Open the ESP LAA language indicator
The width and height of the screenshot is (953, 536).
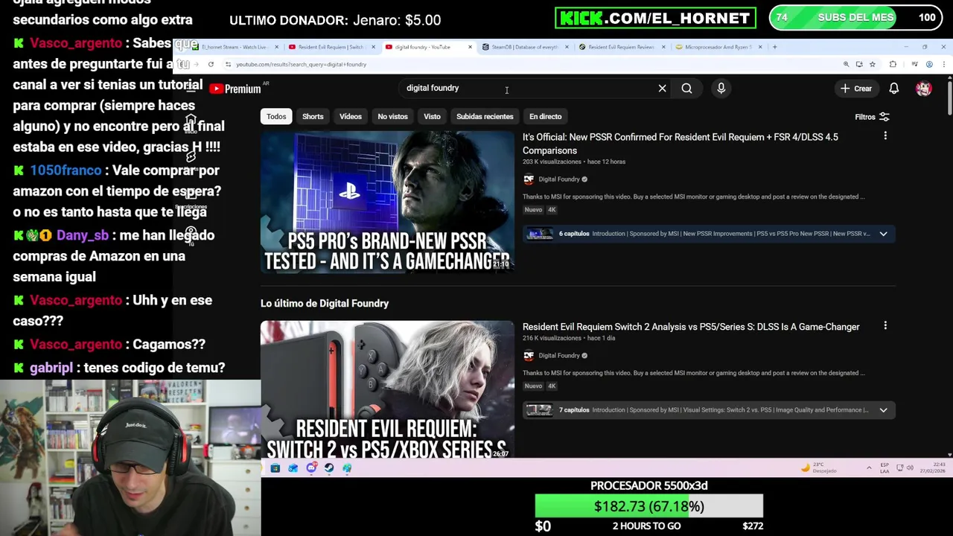pos(885,468)
